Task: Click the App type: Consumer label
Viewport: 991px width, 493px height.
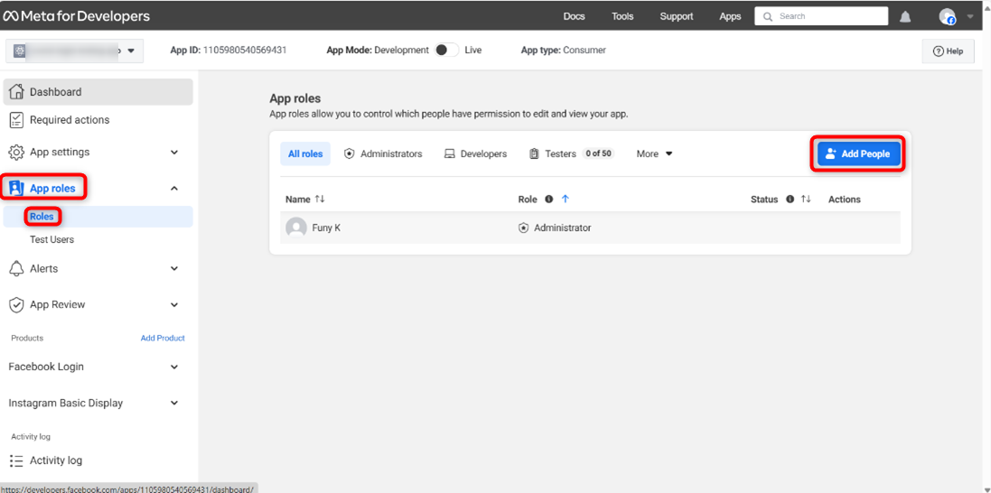Action: click(x=563, y=50)
